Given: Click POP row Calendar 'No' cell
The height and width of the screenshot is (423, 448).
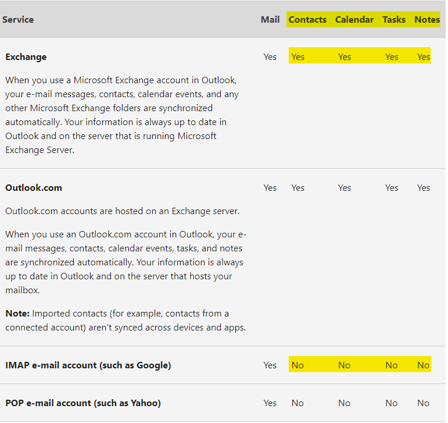Looking at the screenshot, I should click(344, 403).
